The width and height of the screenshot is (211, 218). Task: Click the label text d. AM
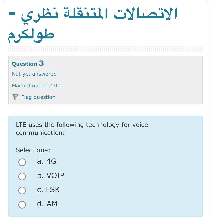47,204
